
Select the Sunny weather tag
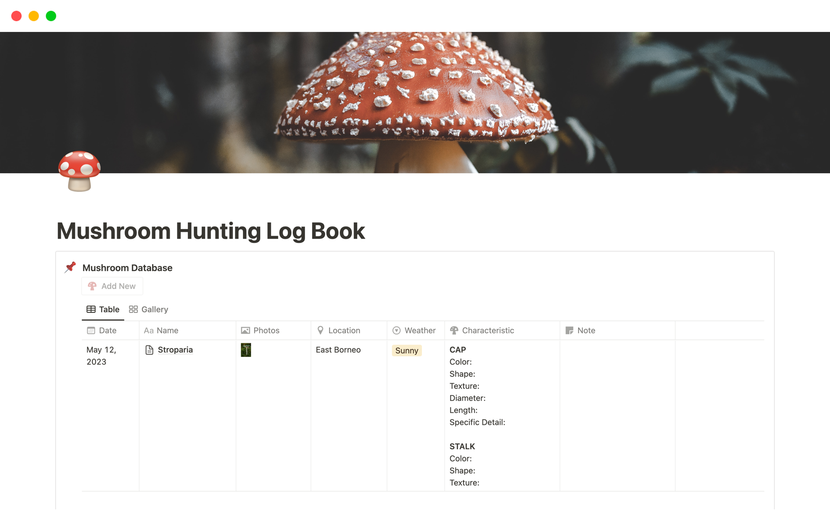point(406,351)
